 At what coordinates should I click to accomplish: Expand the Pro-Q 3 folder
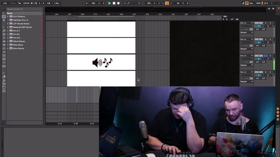point(8,38)
